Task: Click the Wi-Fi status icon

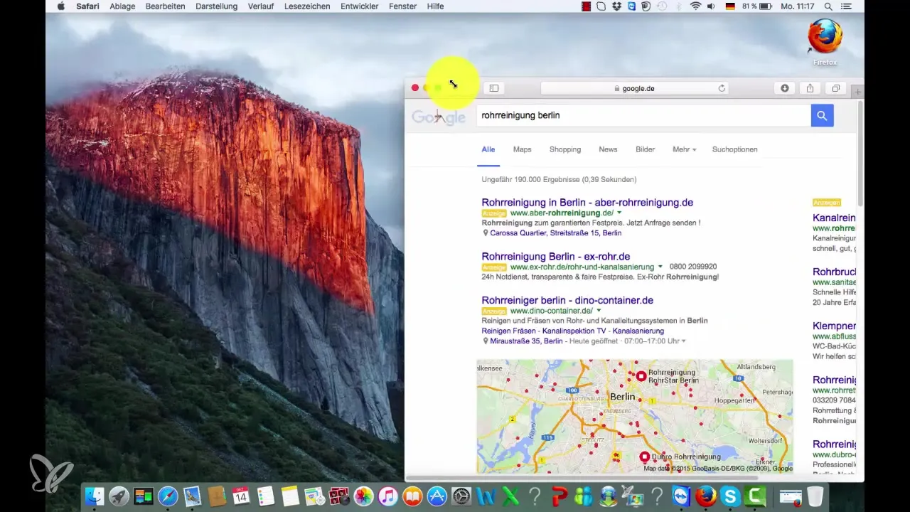Action: pos(695,6)
